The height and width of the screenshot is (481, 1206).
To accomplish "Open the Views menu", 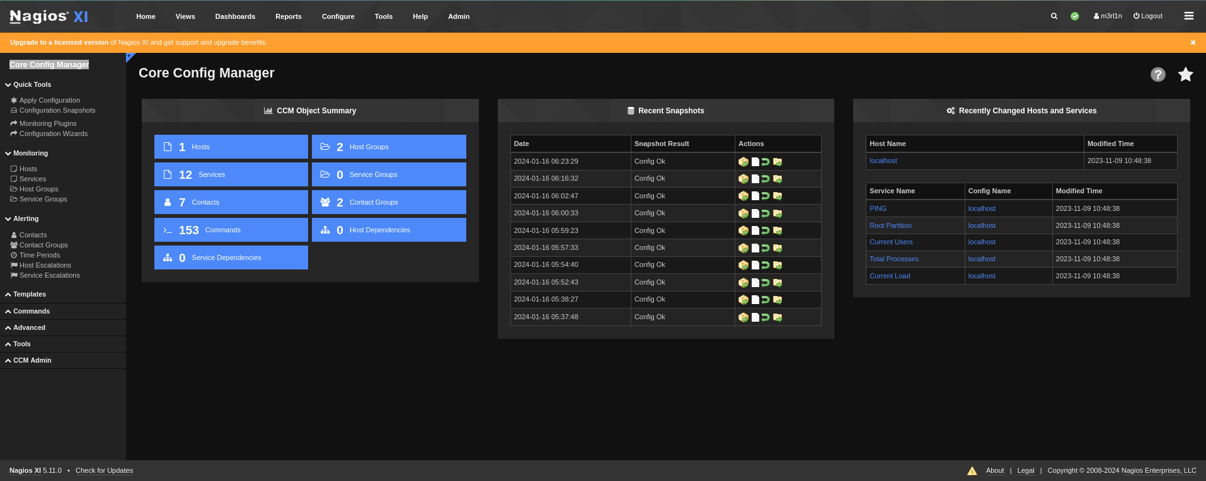I will [185, 16].
